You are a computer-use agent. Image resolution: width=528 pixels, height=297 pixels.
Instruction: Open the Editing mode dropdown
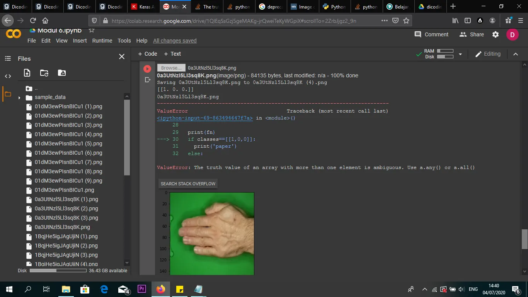(x=488, y=54)
